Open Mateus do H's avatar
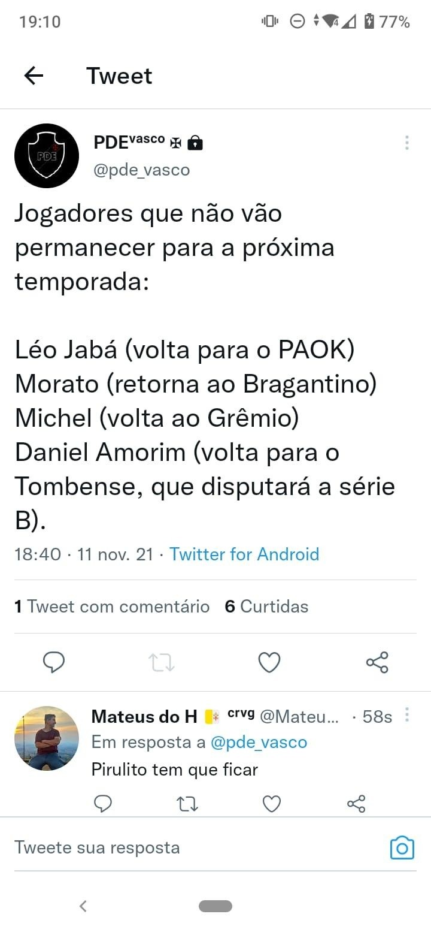 coord(47,738)
